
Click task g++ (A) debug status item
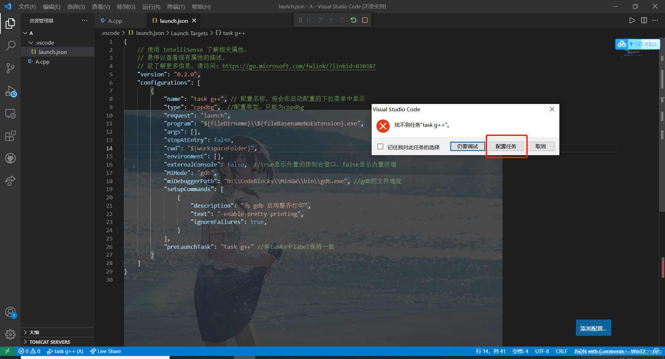tap(65, 351)
